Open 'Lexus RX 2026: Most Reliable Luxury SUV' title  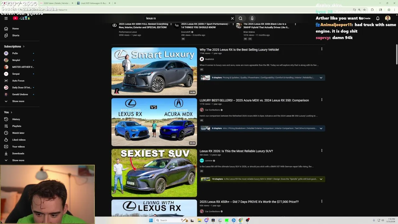(236, 151)
